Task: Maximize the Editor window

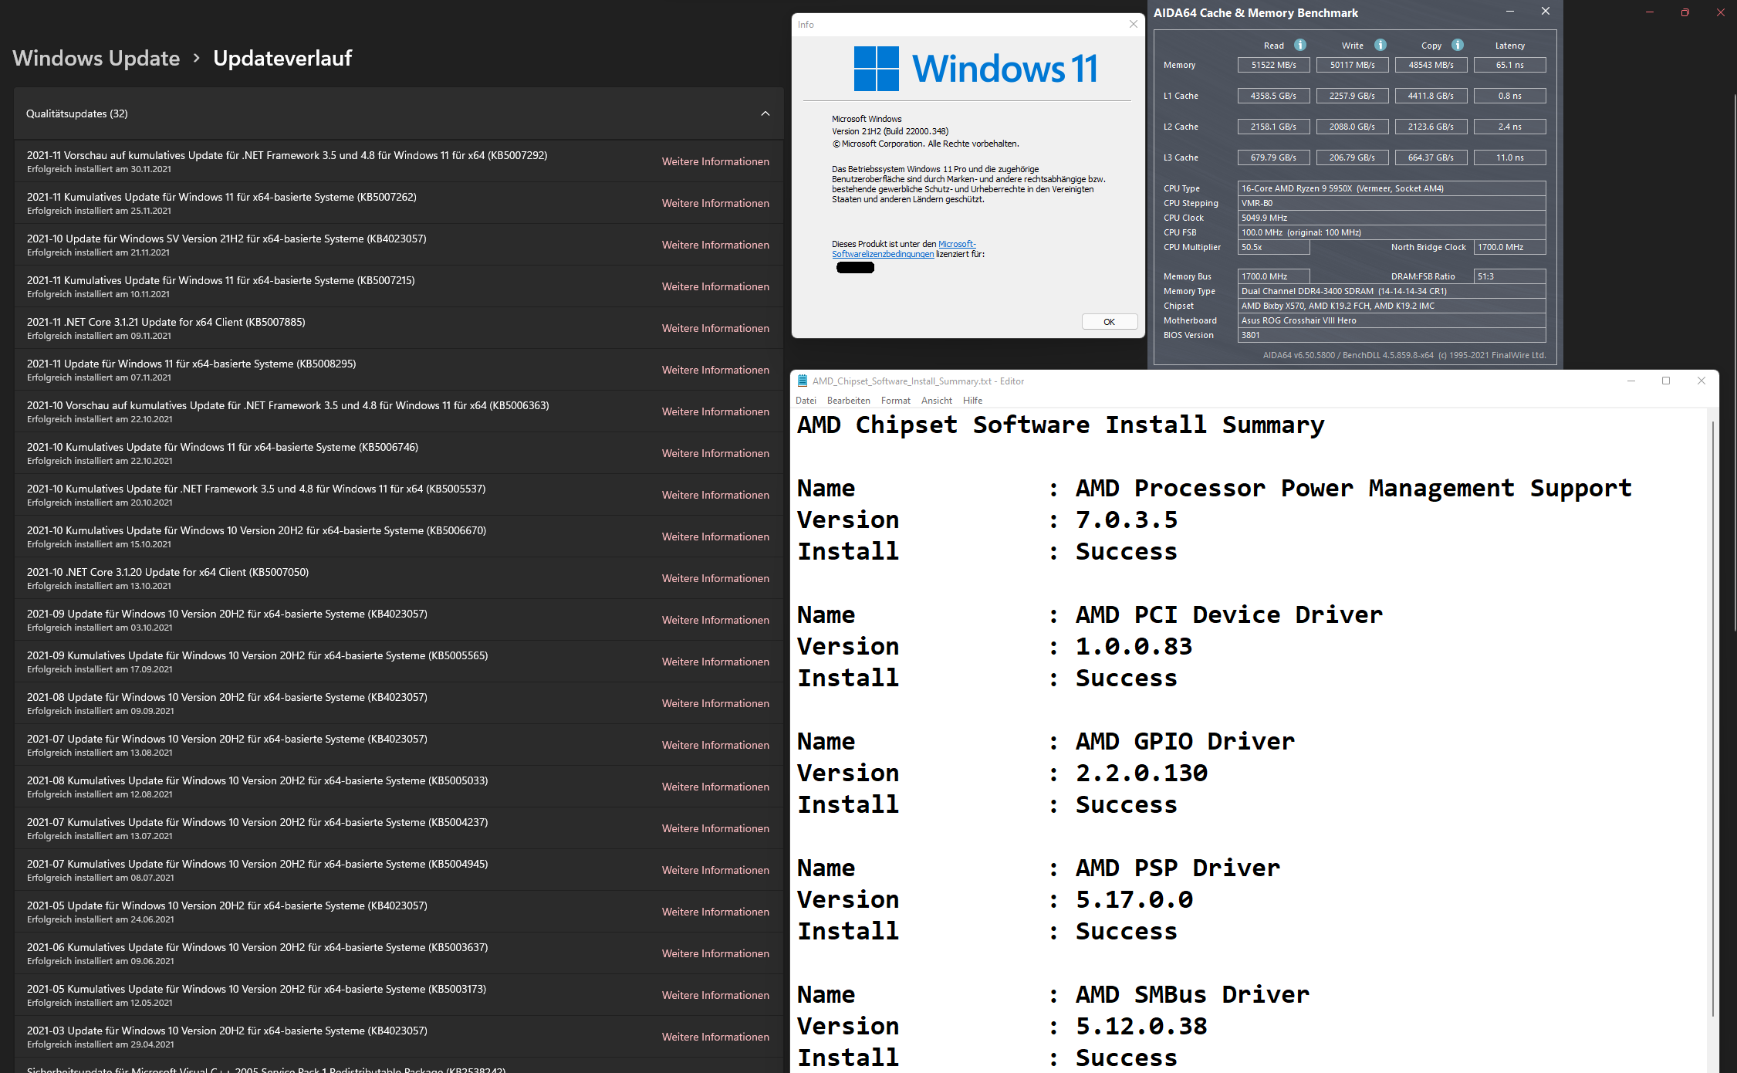Action: tap(1666, 381)
